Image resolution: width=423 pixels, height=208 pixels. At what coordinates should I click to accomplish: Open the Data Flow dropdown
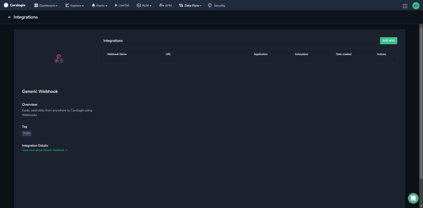(x=190, y=5)
